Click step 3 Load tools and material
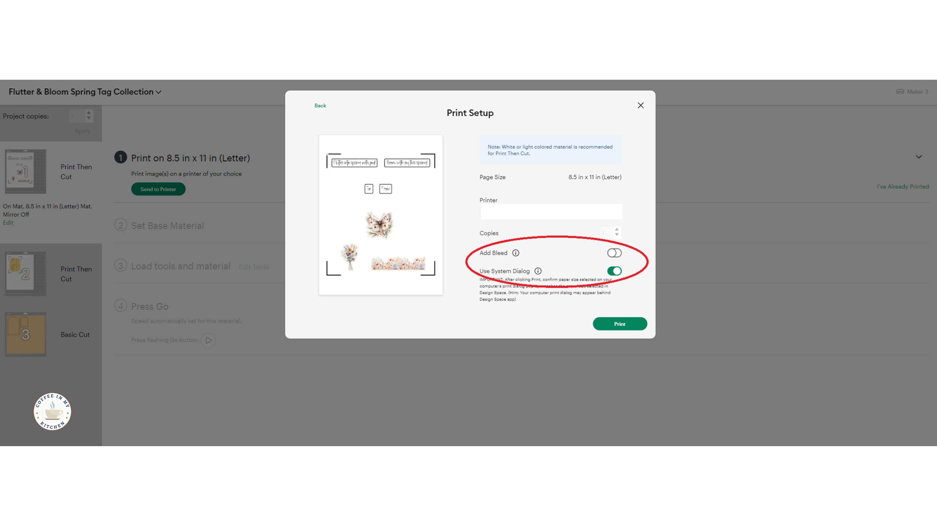 tap(181, 266)
